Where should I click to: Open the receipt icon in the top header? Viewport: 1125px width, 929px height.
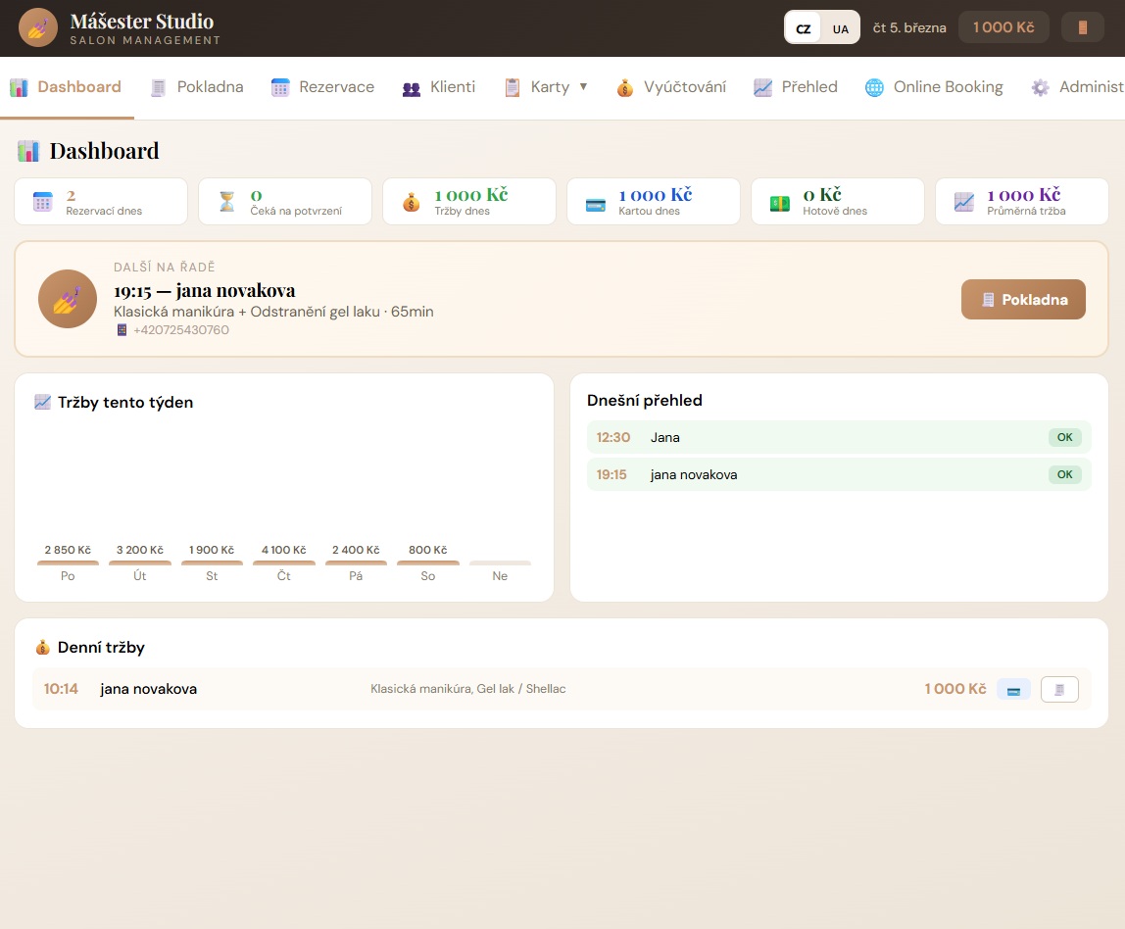(1082, 27)
